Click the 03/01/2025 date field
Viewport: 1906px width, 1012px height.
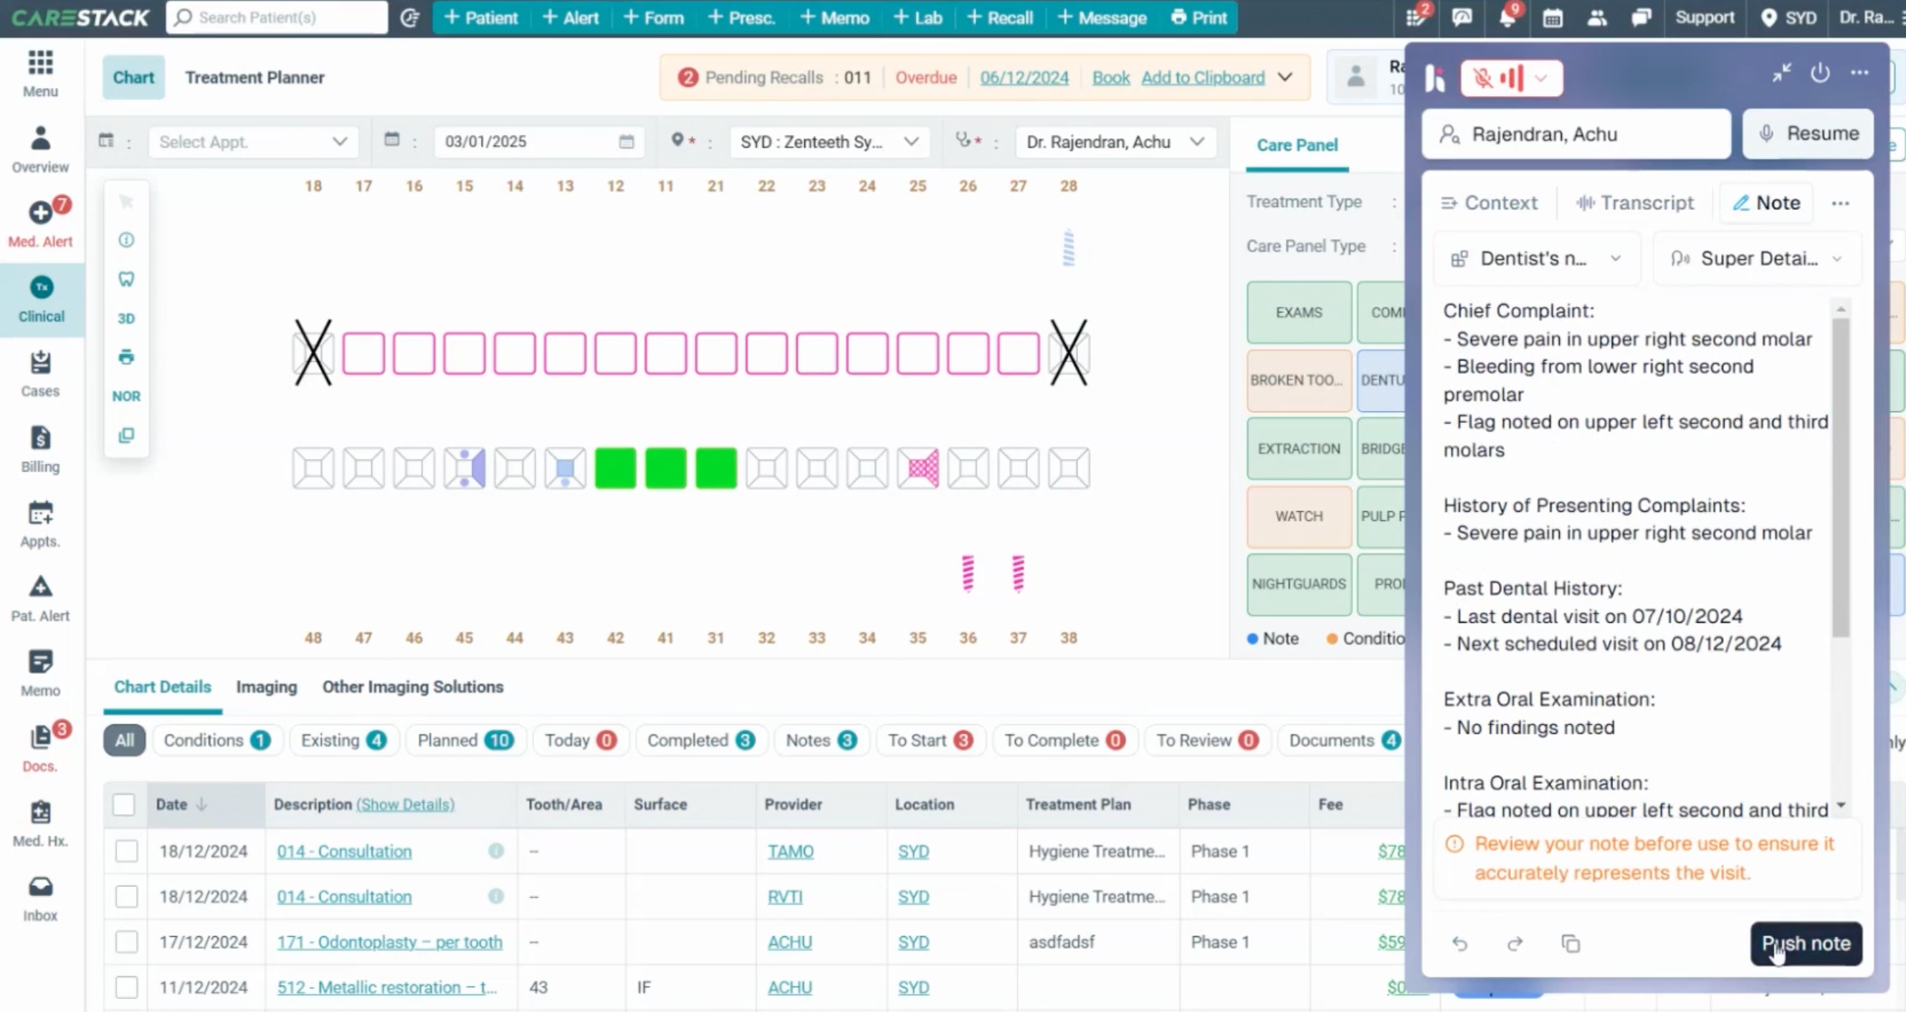[539, 141]
